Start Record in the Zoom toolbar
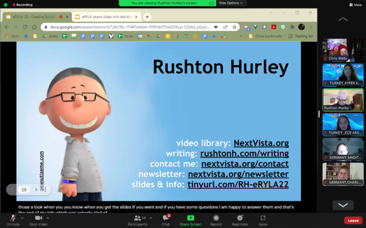 pos(216,220)
